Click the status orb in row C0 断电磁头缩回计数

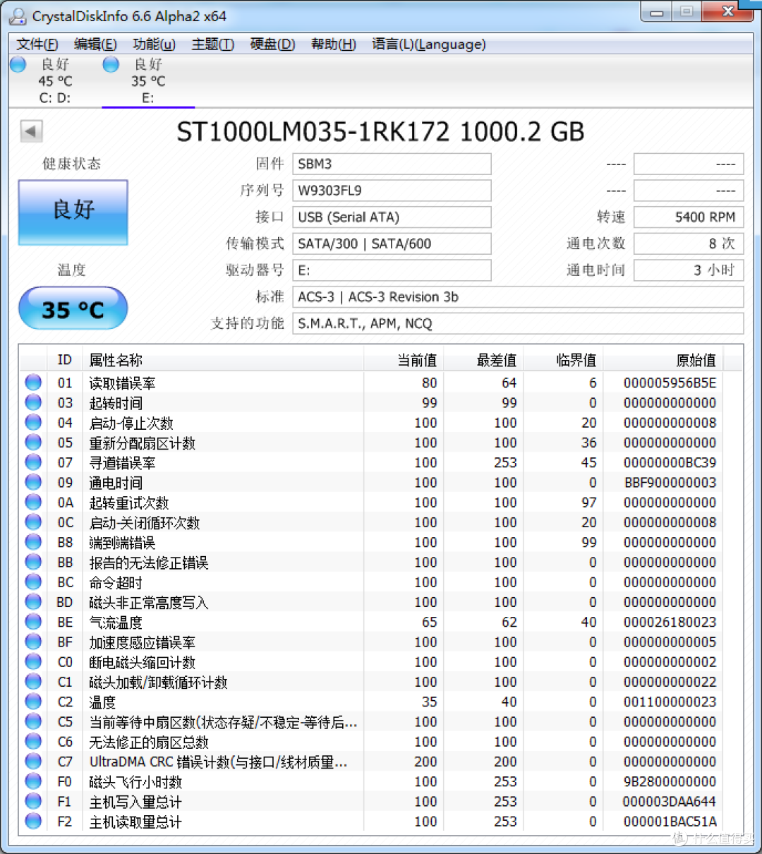[x=33, y=661]
